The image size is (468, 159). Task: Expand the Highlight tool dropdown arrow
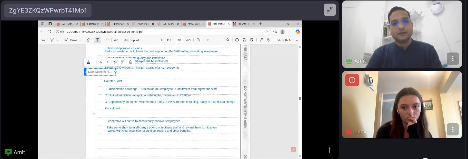click(x=57, y=40)
